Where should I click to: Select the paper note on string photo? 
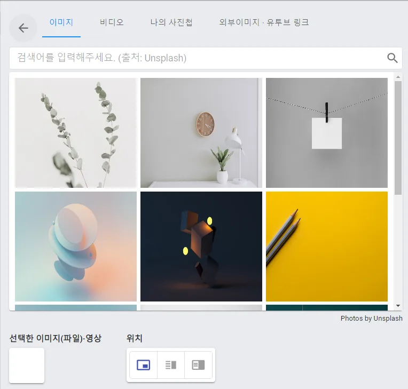click(x=326, y=133)
